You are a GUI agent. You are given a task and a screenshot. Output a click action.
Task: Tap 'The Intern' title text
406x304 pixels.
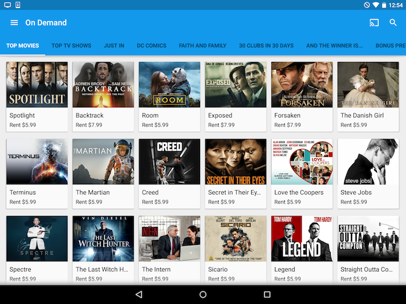[x=156, y=269]
